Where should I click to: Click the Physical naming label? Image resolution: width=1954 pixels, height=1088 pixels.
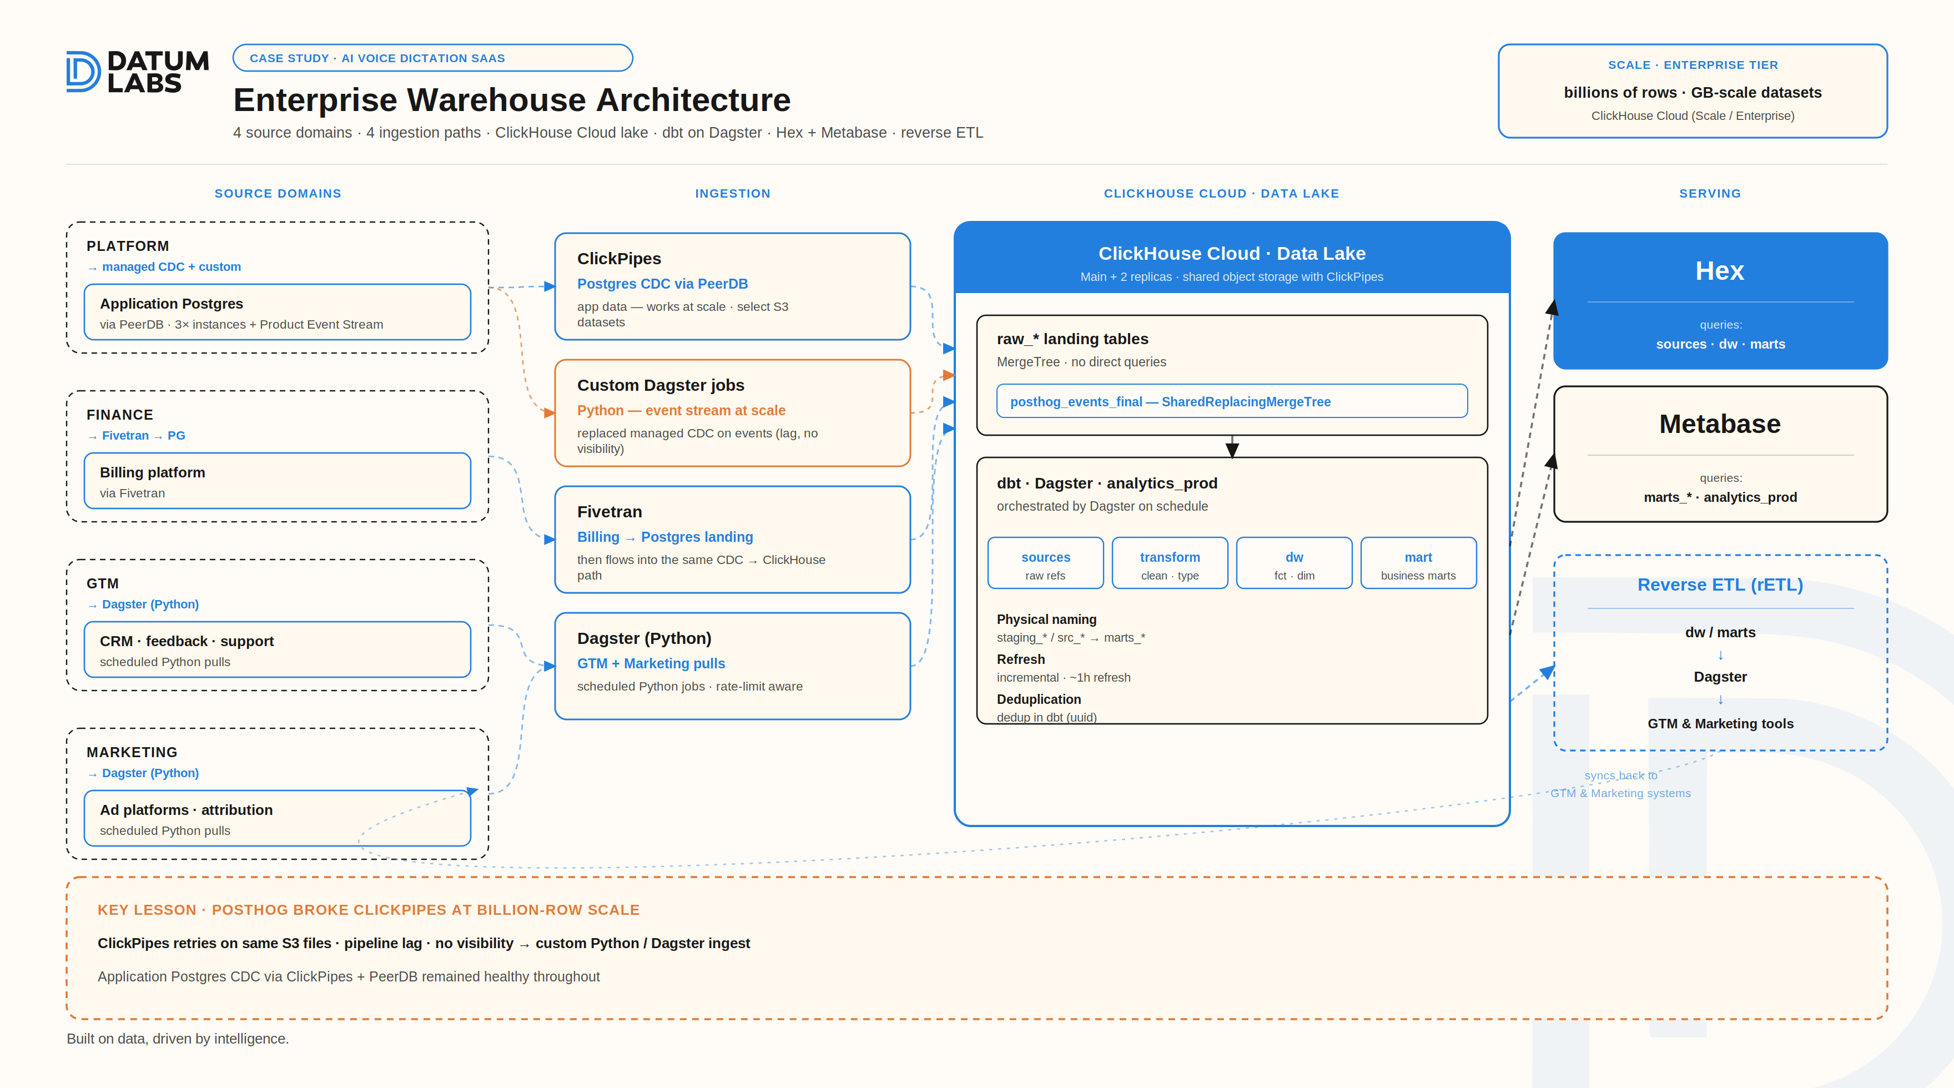(1046, 619)
